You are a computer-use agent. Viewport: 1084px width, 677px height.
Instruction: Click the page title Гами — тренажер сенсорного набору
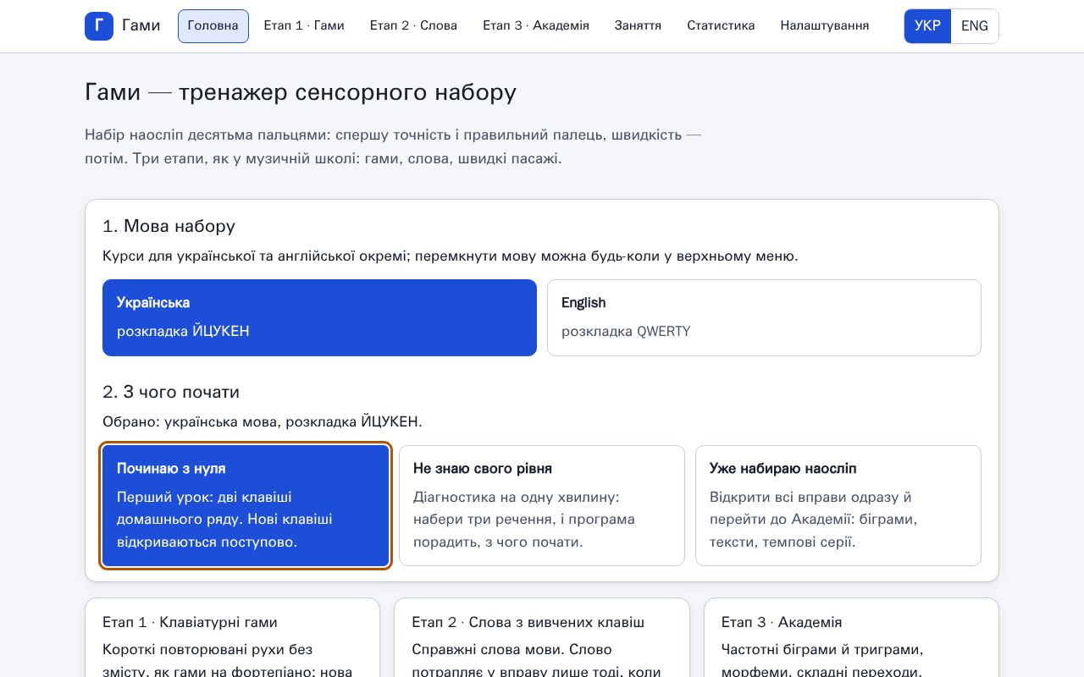[x=301, y=91]
